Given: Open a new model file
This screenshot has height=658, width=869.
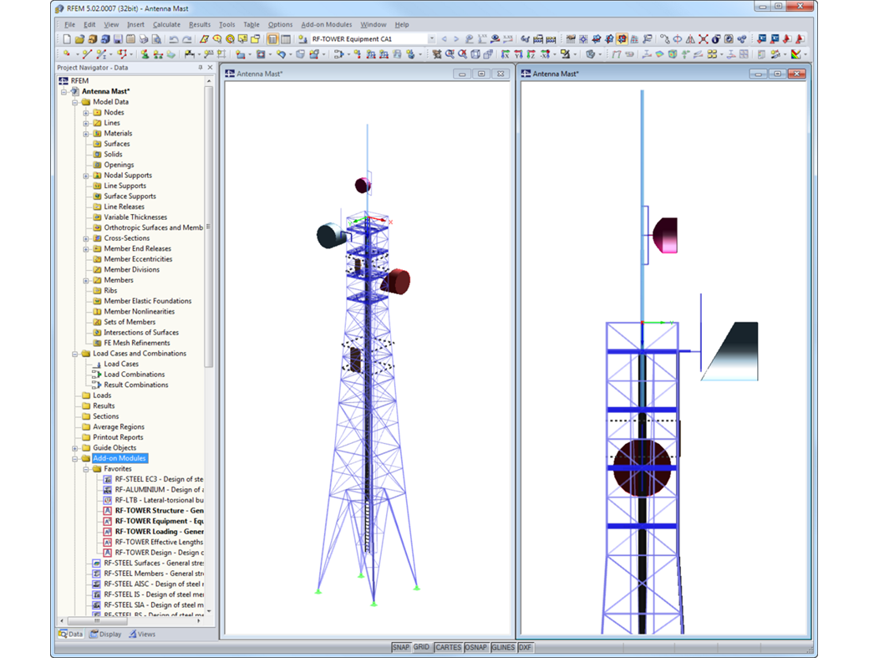Looking at the screenshot, I should pyautogui.click(x=67, y=39).
